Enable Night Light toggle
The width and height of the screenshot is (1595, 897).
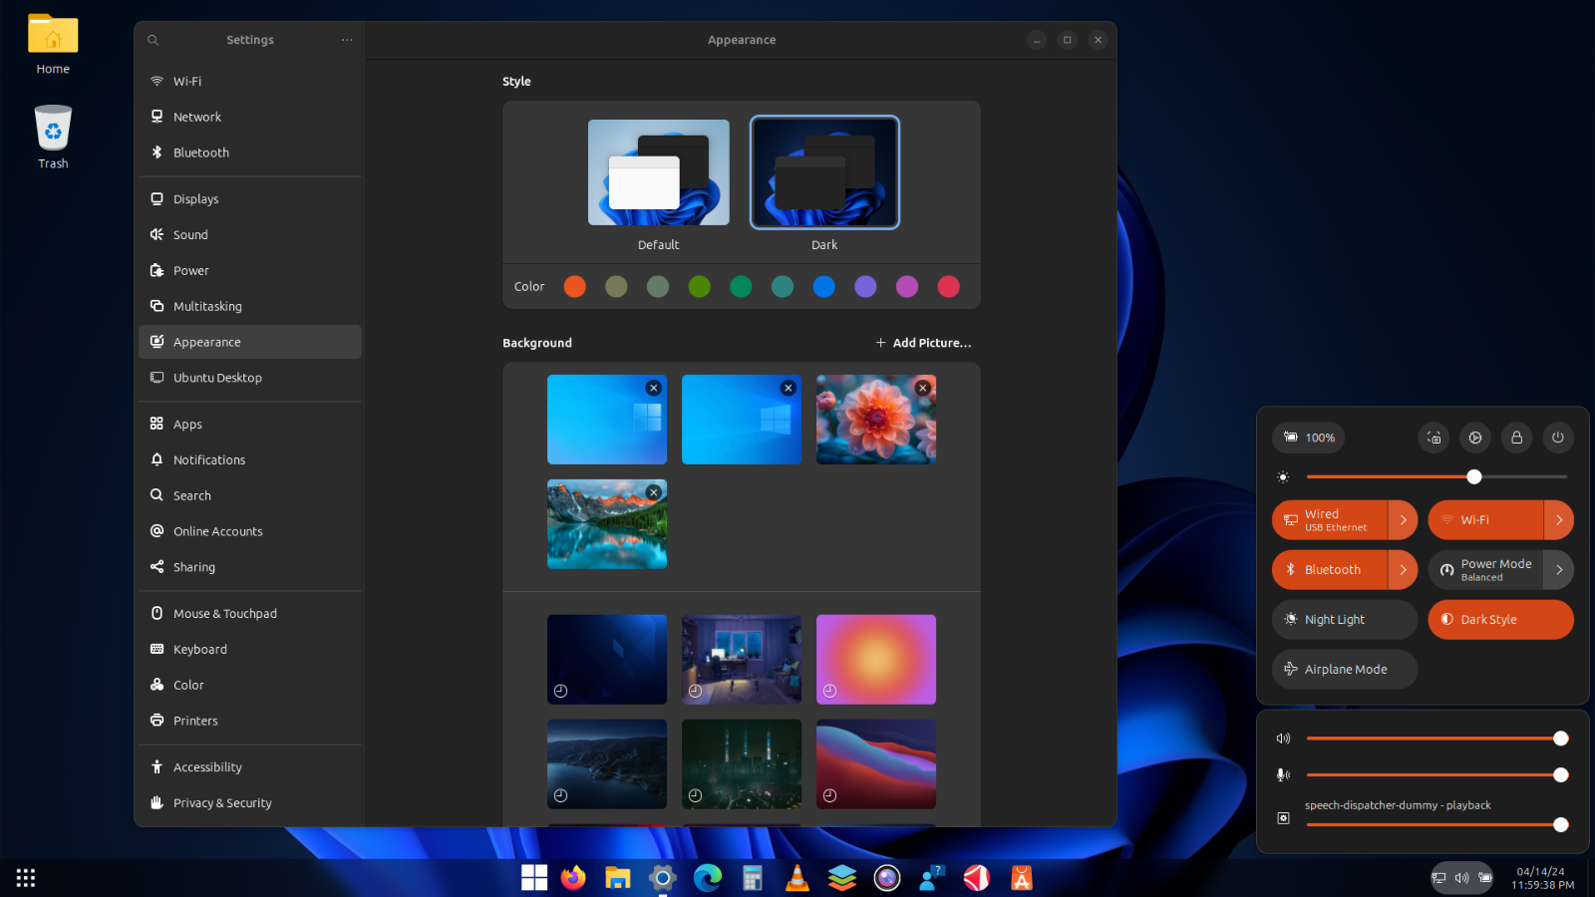click(x=1344, y=620)
